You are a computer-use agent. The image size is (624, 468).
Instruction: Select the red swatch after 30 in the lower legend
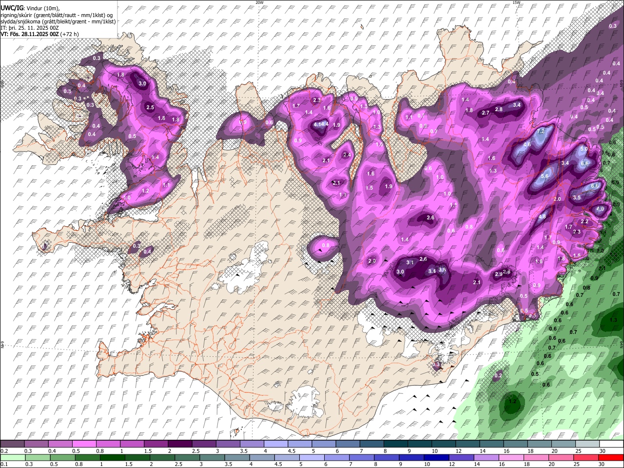[611, 457]
